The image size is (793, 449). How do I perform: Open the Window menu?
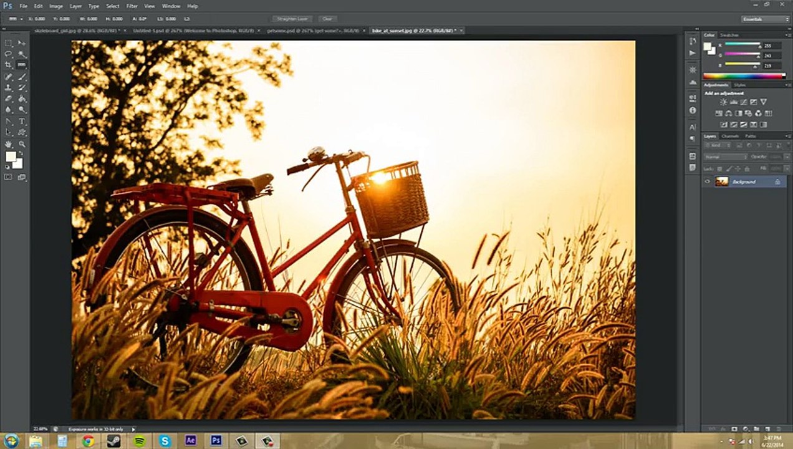(171, 6)
